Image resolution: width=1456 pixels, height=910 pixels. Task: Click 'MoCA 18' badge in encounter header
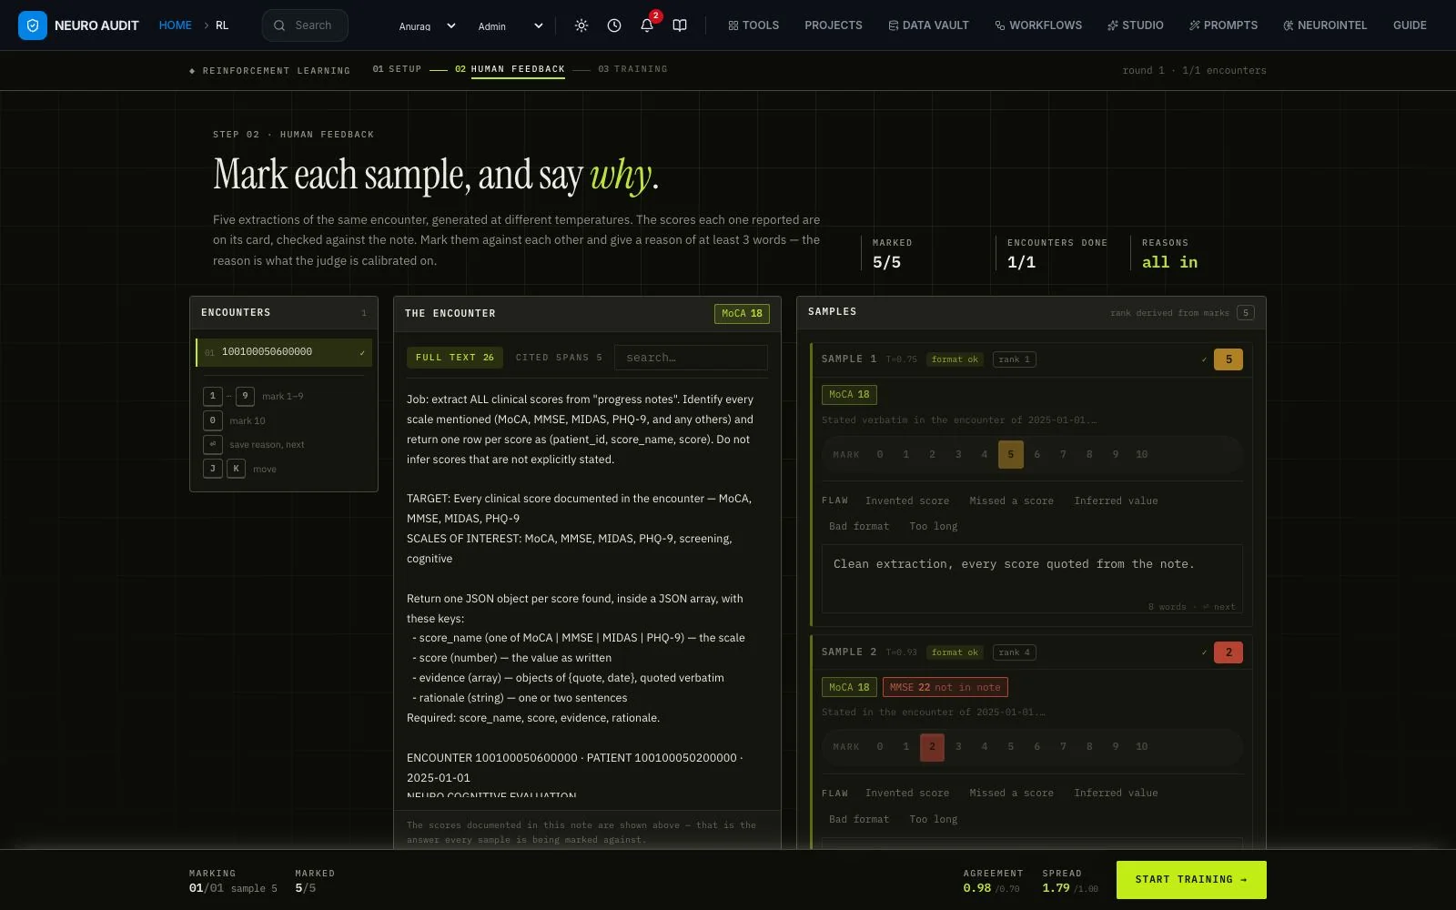[742, 313]
